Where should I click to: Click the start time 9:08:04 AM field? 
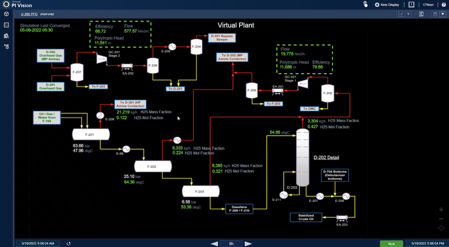pyautogui.click(x=38, y=244)
